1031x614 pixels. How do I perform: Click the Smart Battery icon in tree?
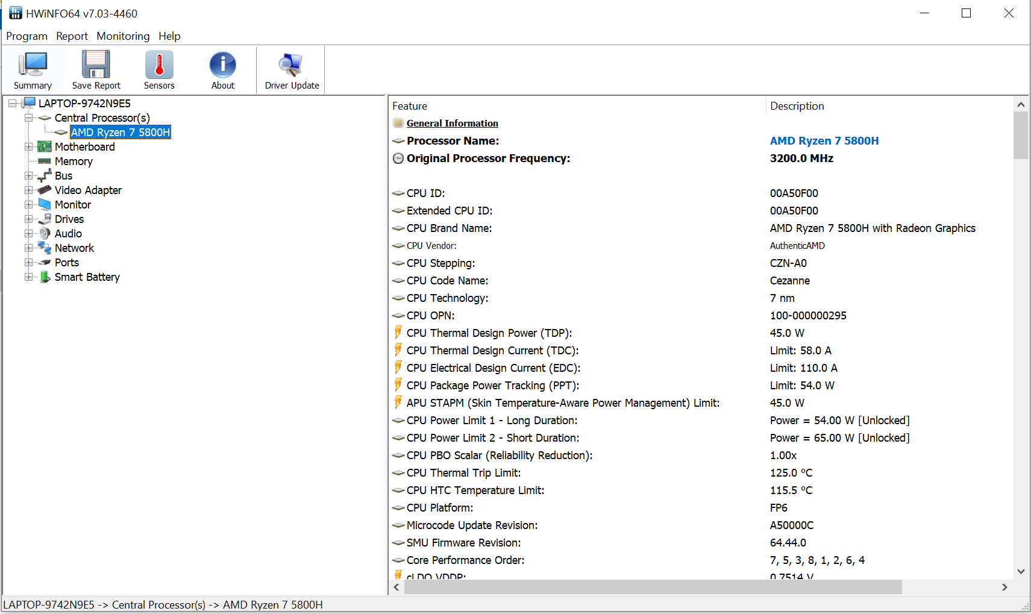pyautogui.click(x=45, y=277)
